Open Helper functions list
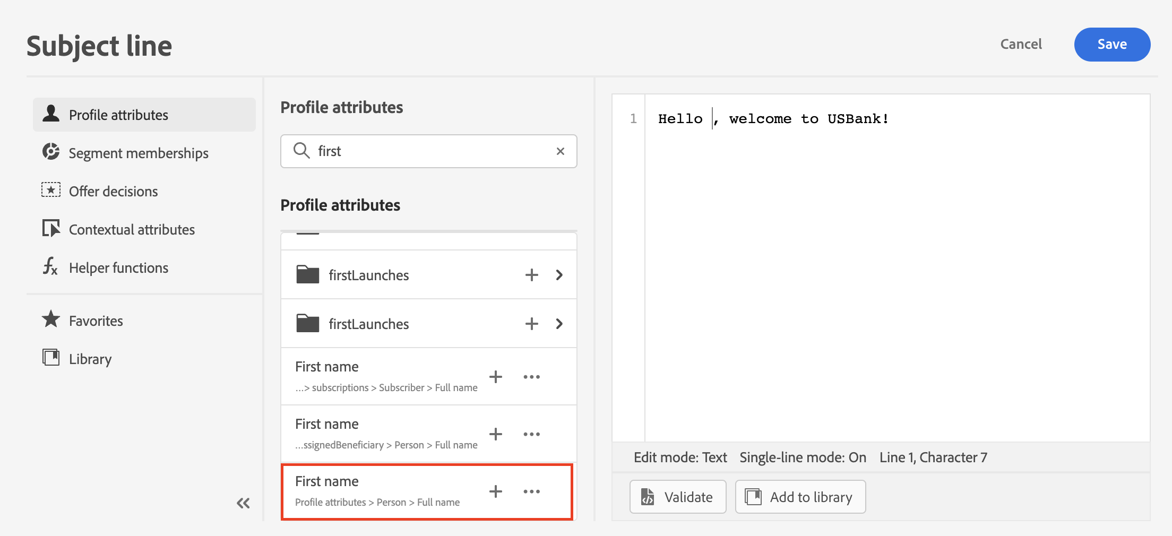The image size is (1172, 536). [x=118, y=267]
